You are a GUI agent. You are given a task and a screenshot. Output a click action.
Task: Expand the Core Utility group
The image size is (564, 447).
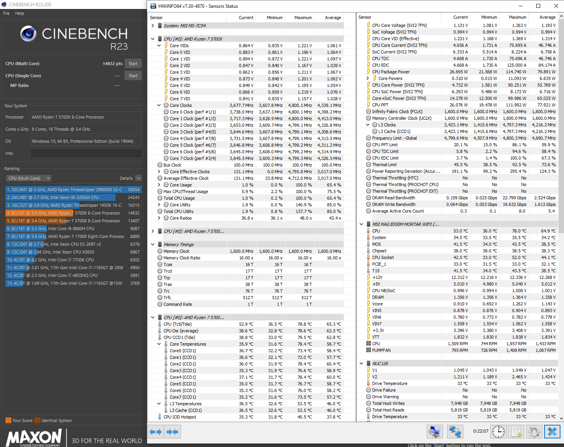pyautogui.click(x=159, y=205)
